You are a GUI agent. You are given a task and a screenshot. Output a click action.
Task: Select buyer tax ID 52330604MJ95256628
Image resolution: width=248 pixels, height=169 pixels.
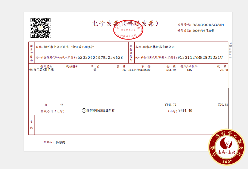coord(100,57)
